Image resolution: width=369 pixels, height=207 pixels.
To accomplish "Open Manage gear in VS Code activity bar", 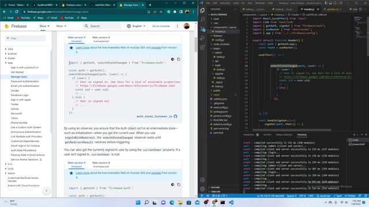I will coord(202,189).
